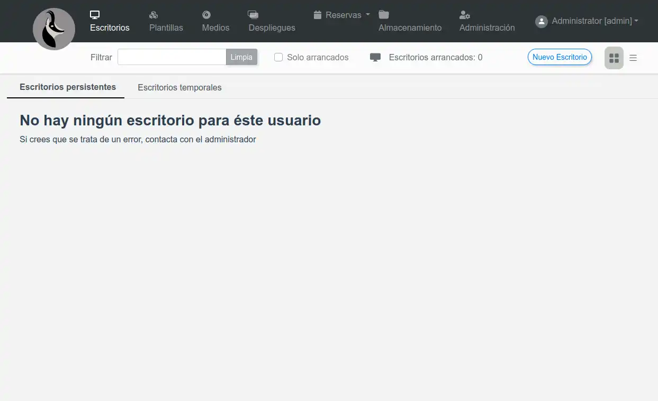Image resolution: width=658 pixels, height=401 pixels.
Task: Open the Almacenamiento section
Action: click(x=410, y=21)
